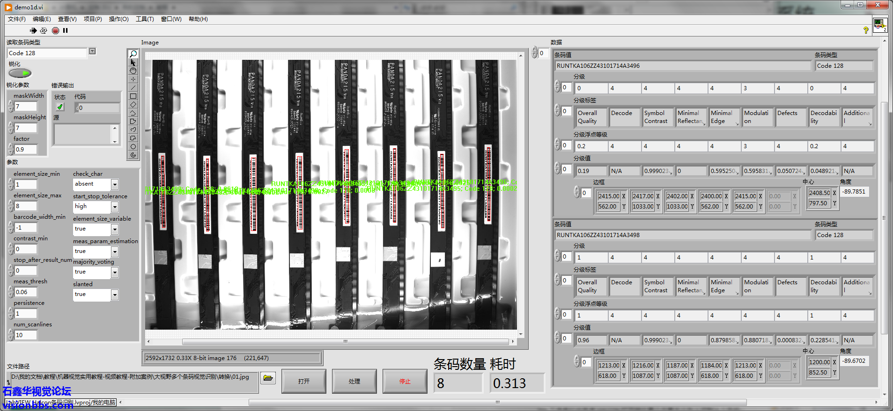Viewport: 893px width, 411px height.
Task: Click the image info status bar
Action: (x=232, y=358)
